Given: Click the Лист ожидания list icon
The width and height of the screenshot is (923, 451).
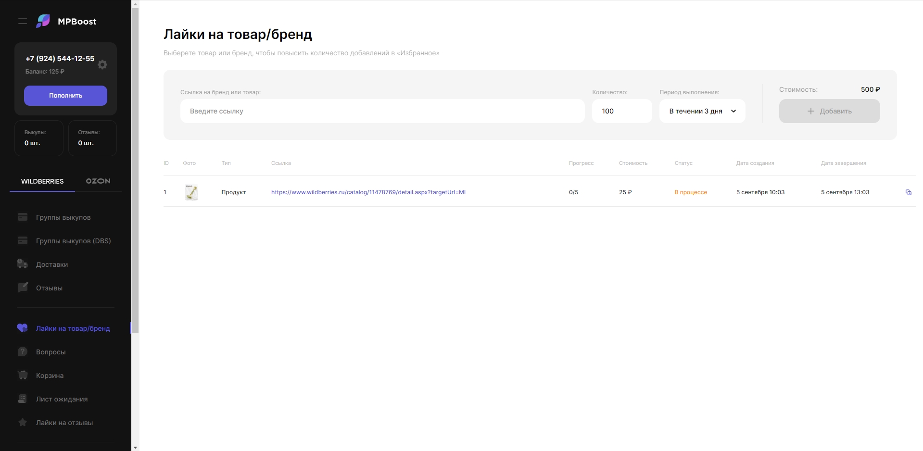Looking at the screenshot, I should (x=23, y=399).
